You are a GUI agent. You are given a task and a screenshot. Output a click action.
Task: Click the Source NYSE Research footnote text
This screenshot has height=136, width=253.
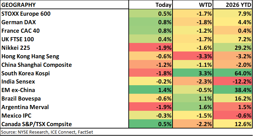click(47, 132)
